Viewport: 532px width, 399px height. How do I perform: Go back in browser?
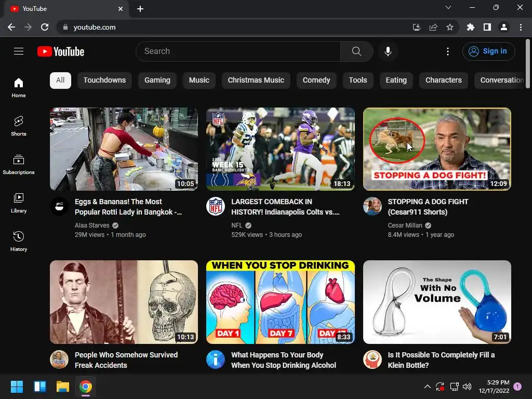coord(11,27)
